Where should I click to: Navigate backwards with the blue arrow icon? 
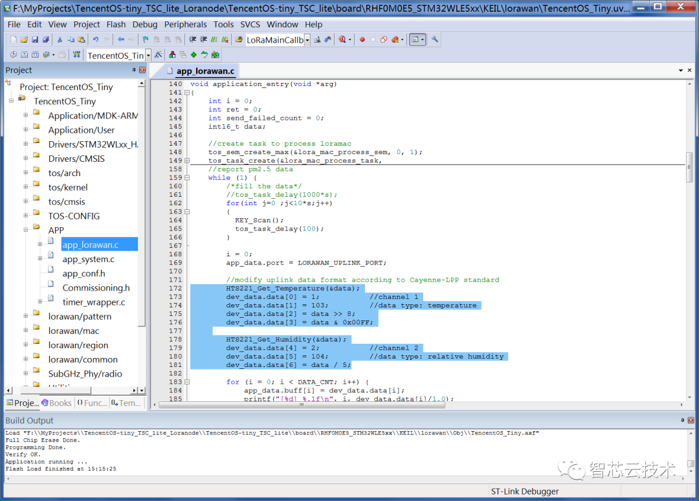coord(121,39)
